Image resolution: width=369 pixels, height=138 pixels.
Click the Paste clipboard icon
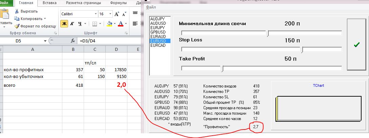coord(4,14)
